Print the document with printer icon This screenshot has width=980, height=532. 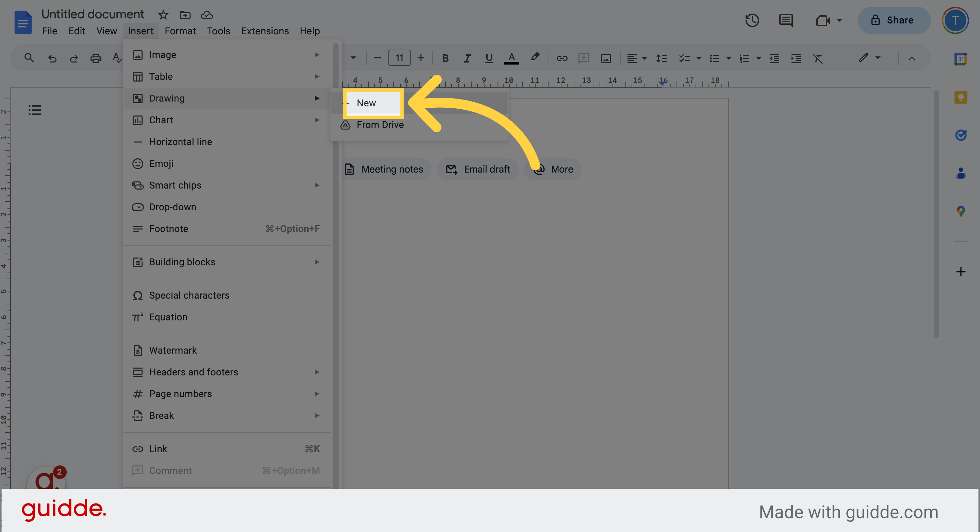click(x=96, y=58)
